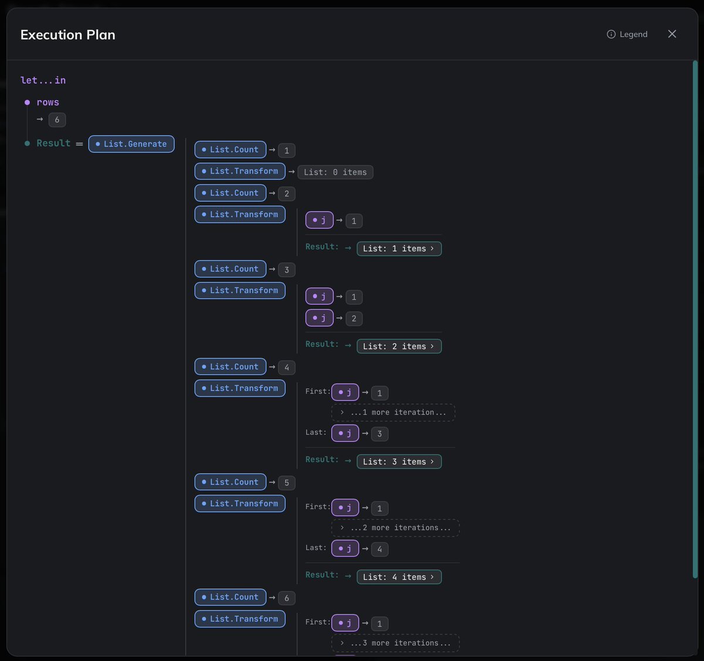The image size is (704, 661).
Task: Expand the '...3 more iterations...' row
Action: point(395,643)
